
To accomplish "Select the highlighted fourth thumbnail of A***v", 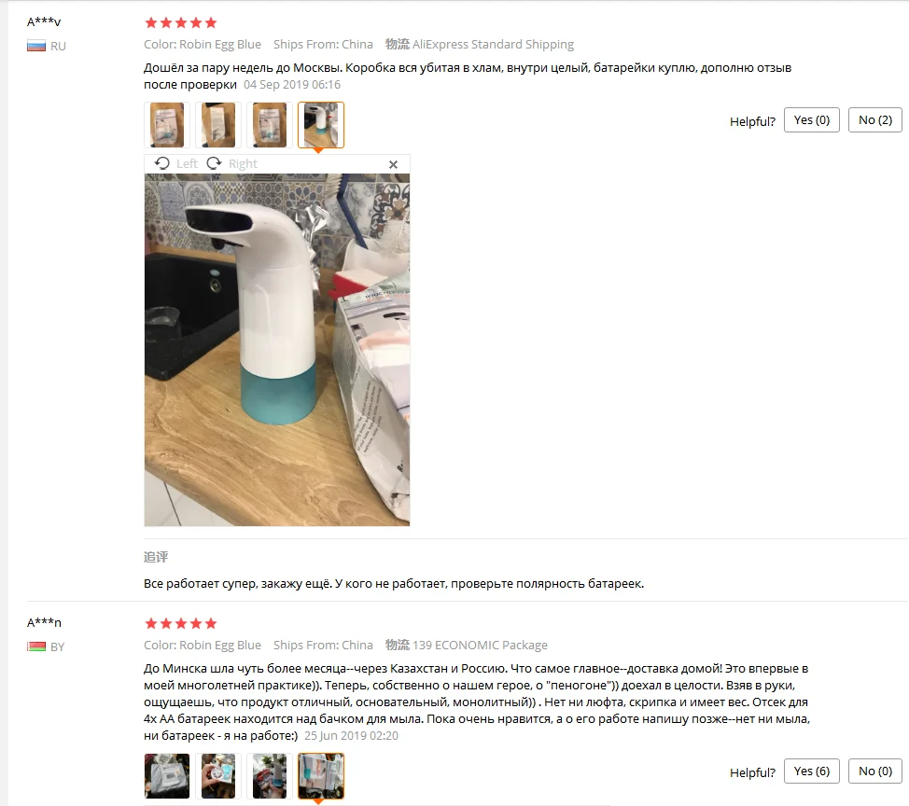I will pyautogui.click(x=321, y=125).
